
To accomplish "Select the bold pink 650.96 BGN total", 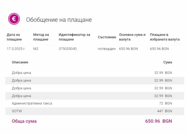I will click(x=158, y=121).
